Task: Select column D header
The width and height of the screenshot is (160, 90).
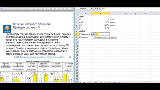Action: (x=126, y=13)
